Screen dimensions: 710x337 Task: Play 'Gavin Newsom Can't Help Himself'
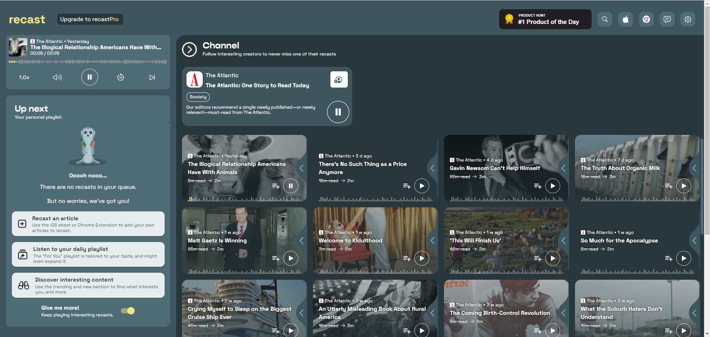553,186
